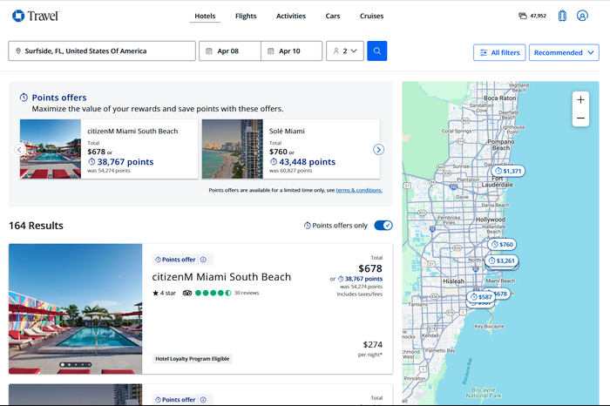Viewport: 610px width, 406px height.
Task: Click the 30 reviews text
Action: (247, 293)
